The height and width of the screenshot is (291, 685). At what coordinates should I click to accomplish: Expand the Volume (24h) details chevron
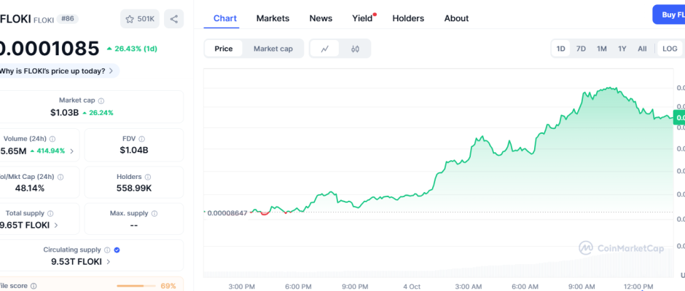click(71, 151)
